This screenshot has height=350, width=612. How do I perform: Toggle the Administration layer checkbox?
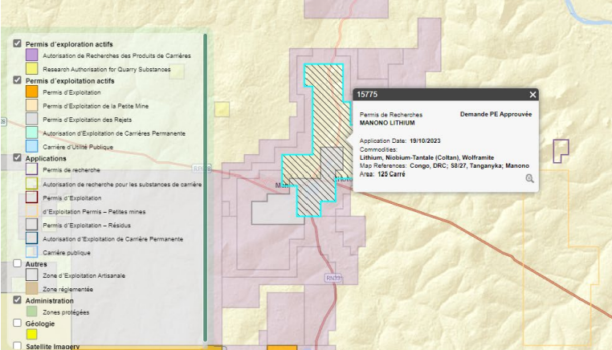[17, 300]
